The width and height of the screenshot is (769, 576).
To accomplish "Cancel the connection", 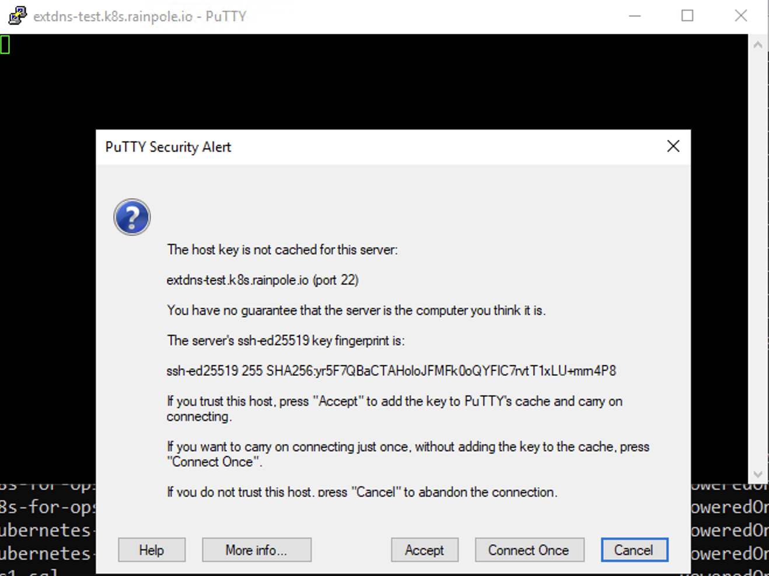I will [x=634, y=550].
